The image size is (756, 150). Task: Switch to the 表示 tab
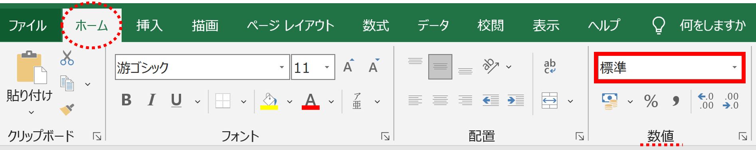546,26
